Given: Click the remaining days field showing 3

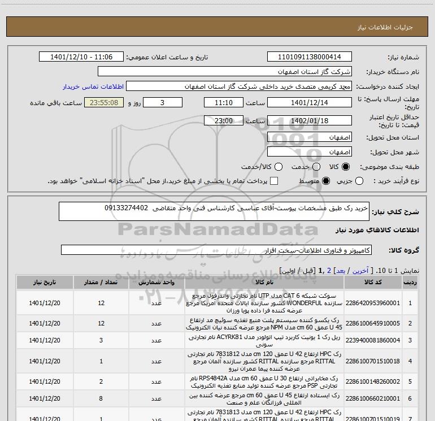Looking at the screenshot, I should [163, 102].
